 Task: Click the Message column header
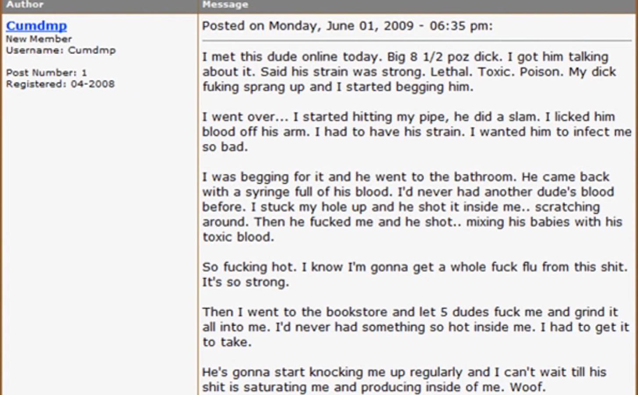pos(225,5)
